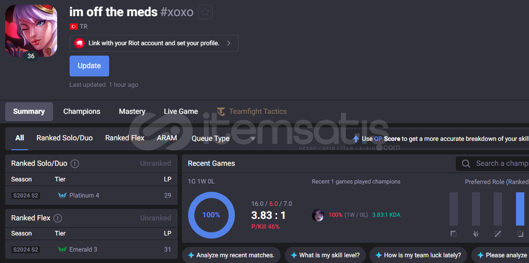Image resolution: width=529 pixels, height=263 pixels.
Task: Click the mid lane preferred role icon
Action: tap(498, 233)
